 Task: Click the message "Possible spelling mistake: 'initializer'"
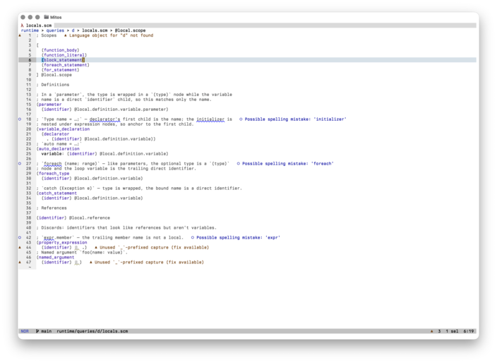295,119
